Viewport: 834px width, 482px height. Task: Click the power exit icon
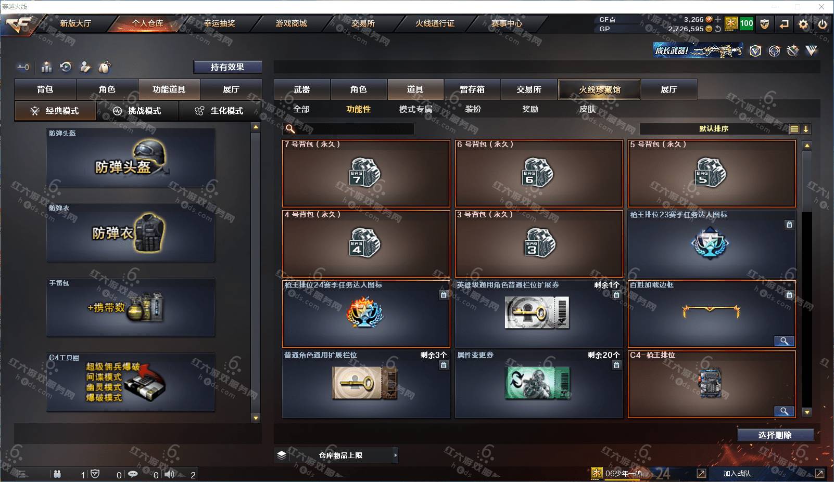(823, 24)
